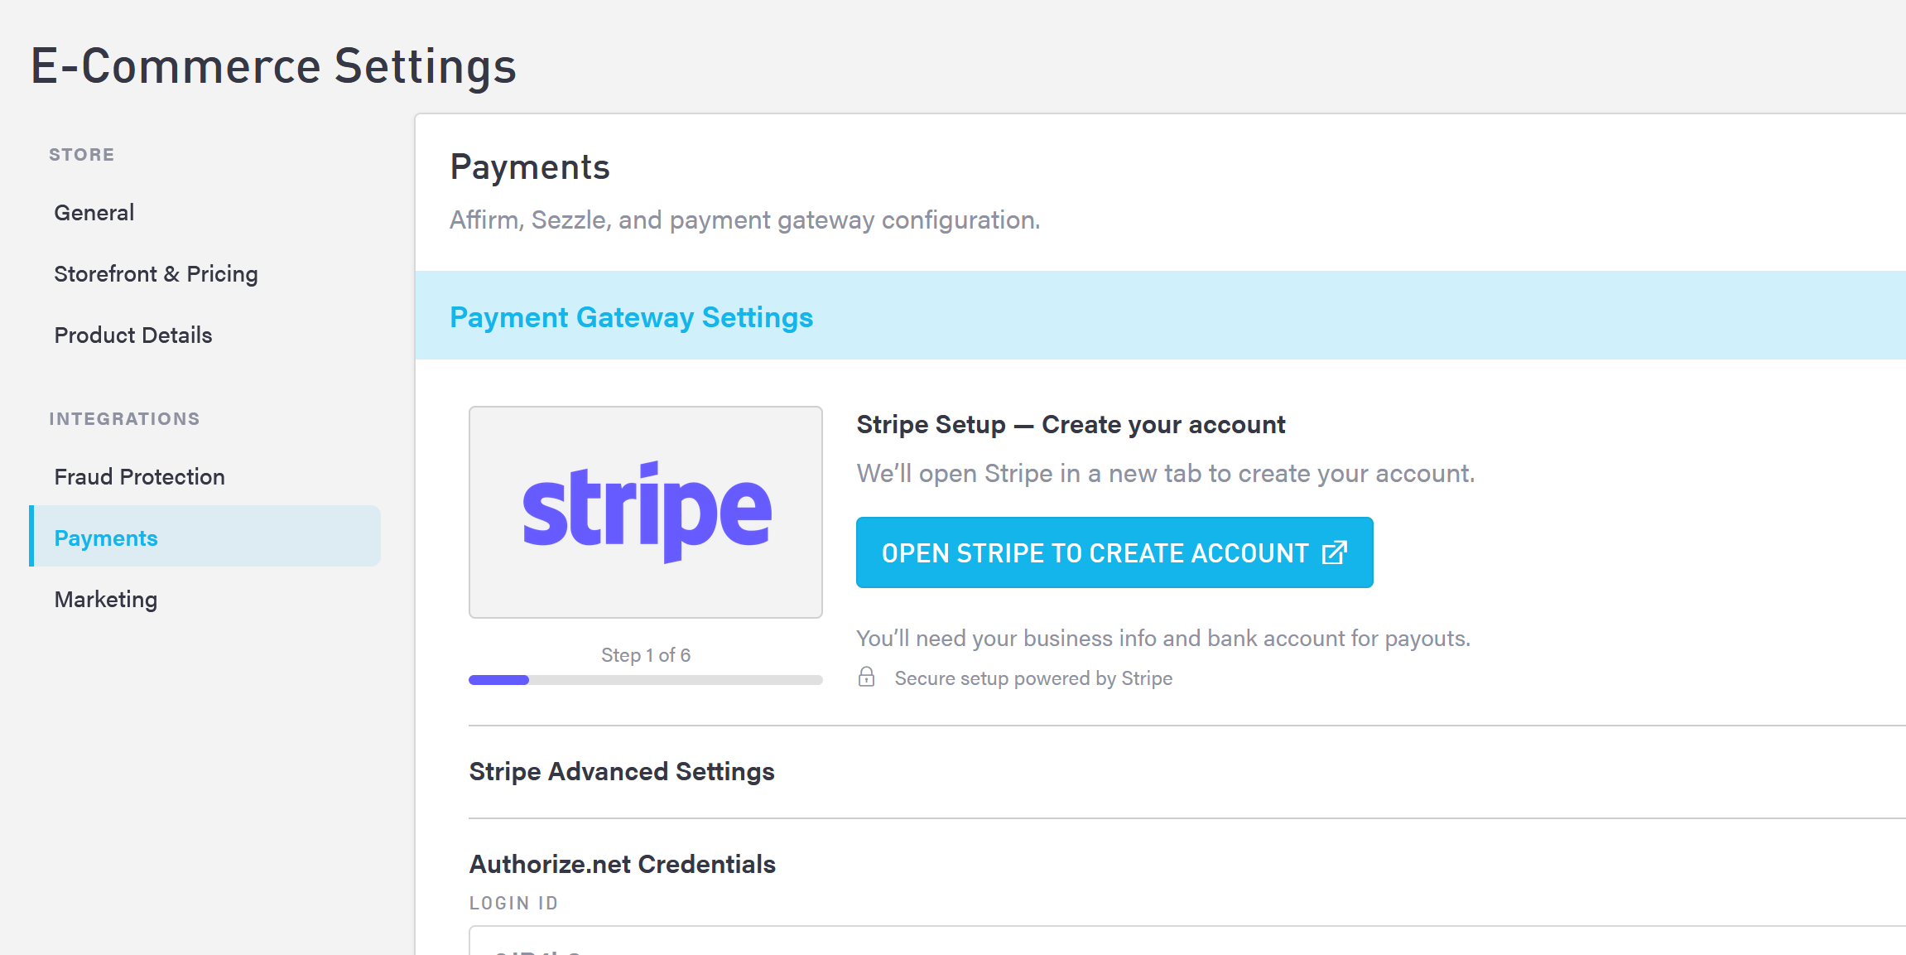Click the Authorize.net Credentials heading
The image size is (1906, 955).
point(622,864)
